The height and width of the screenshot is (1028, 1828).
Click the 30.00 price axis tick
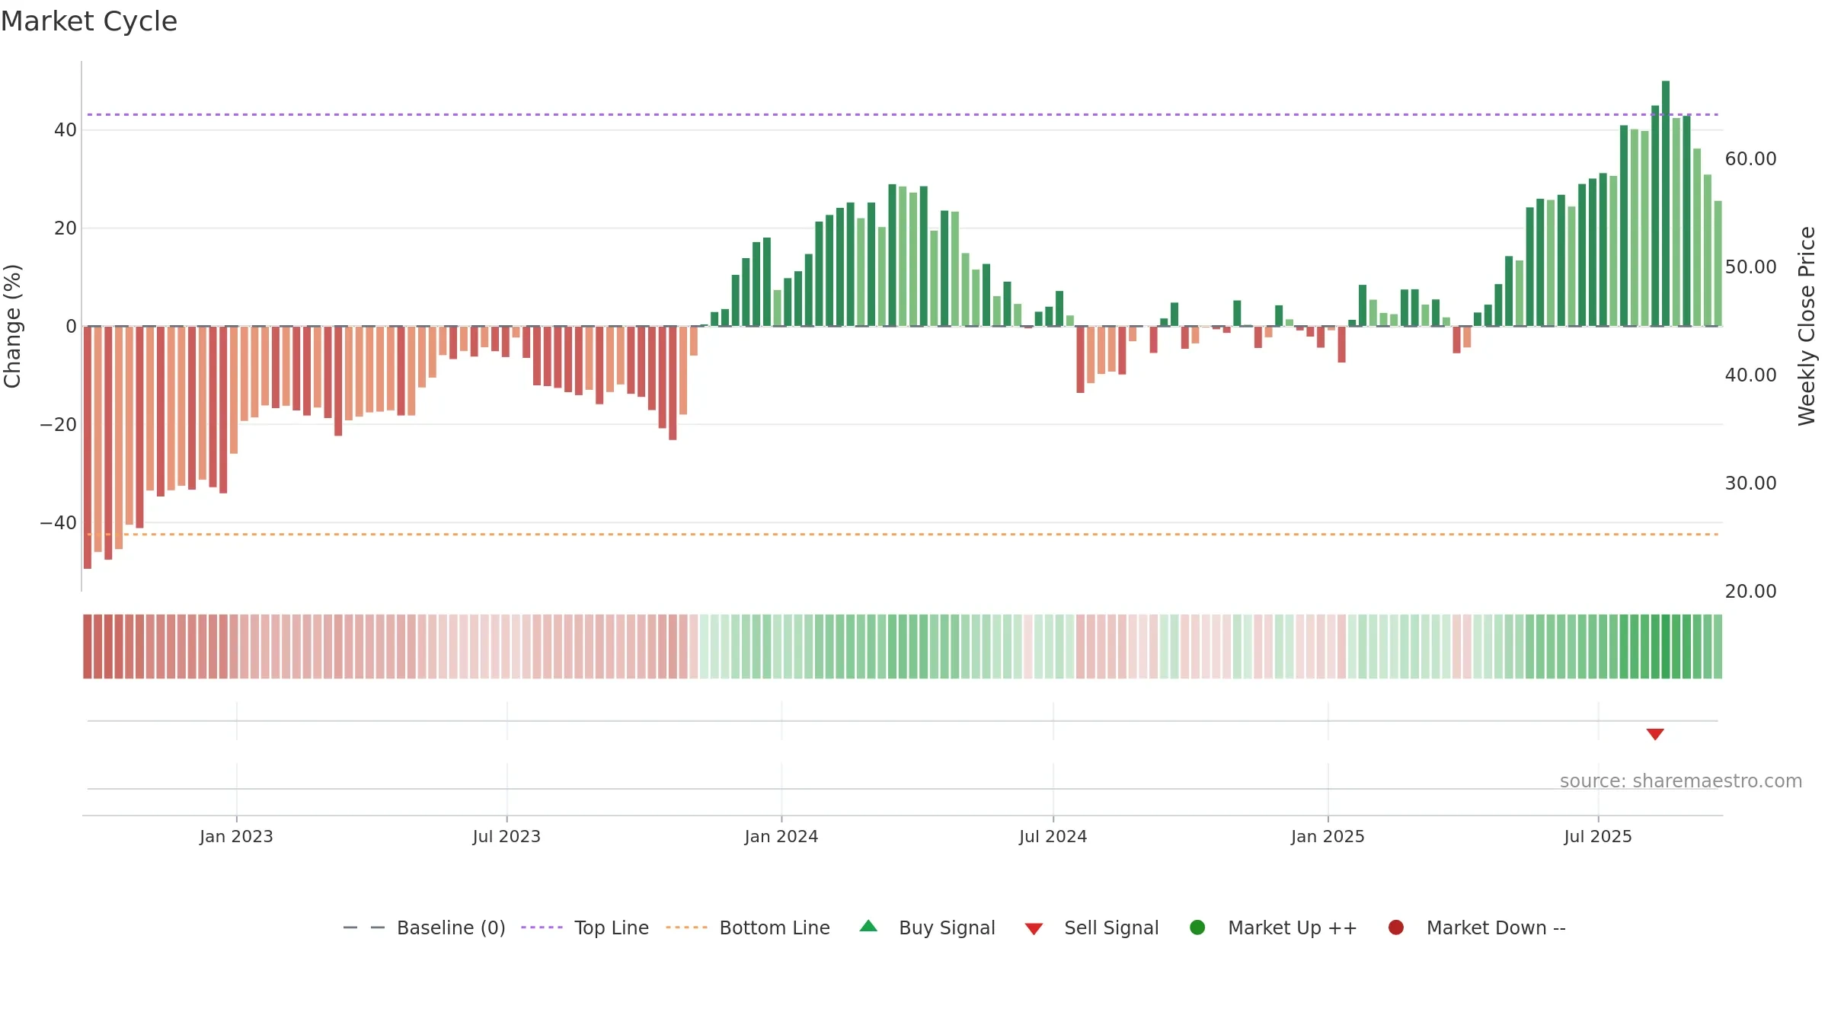coord(1751,484)
